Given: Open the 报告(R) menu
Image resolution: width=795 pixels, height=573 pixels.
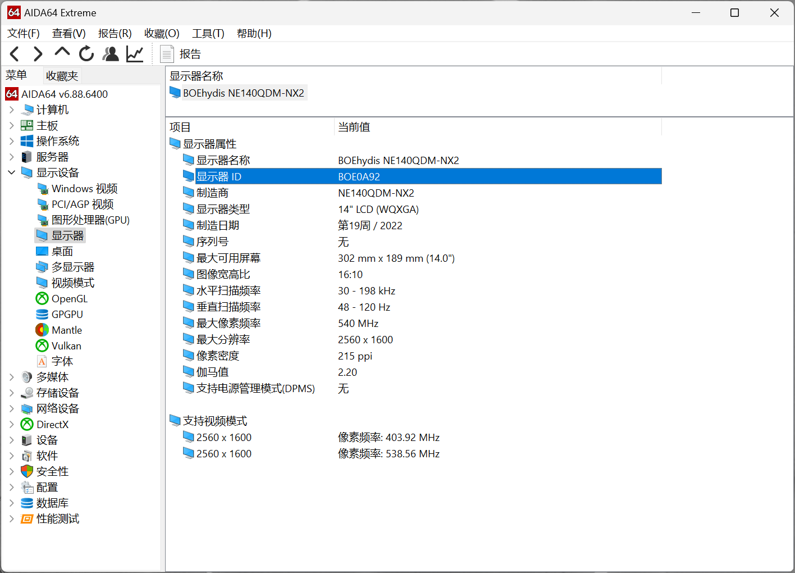Looking at the screenshot, I should coord(115,34).
